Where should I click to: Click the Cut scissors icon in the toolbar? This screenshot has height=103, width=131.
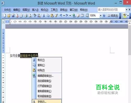pos(44,16)
